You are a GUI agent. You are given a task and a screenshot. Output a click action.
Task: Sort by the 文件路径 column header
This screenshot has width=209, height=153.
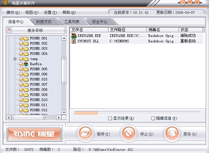[x=127, y=30]
